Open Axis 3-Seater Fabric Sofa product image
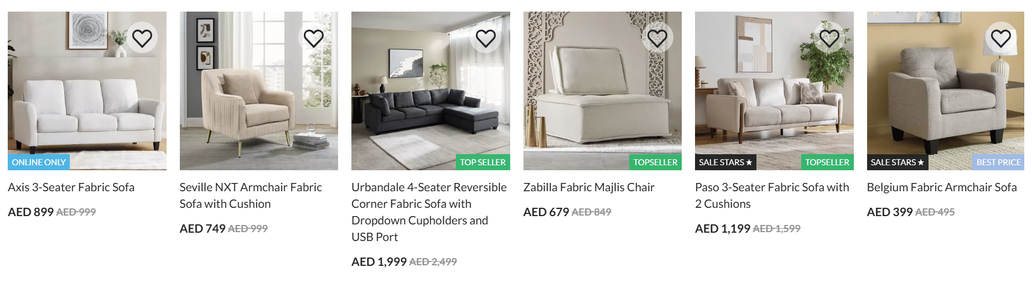Viewport: 1032px width, 283px height. 87,91
